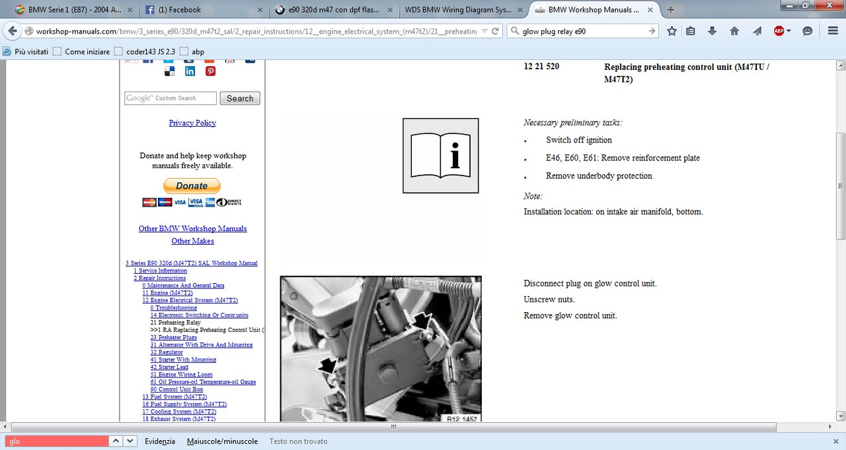846x450 pixels.
Task: Open 61 Oil Pressure-oil Temperature Gauge link
Action: 203,381
